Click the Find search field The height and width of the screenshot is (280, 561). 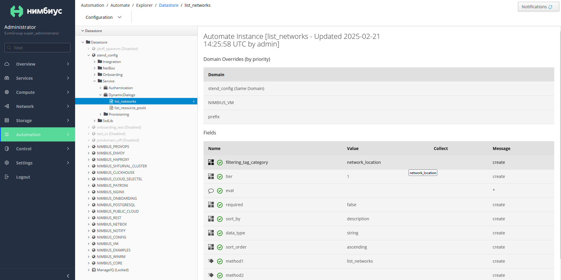pos(37,48)
